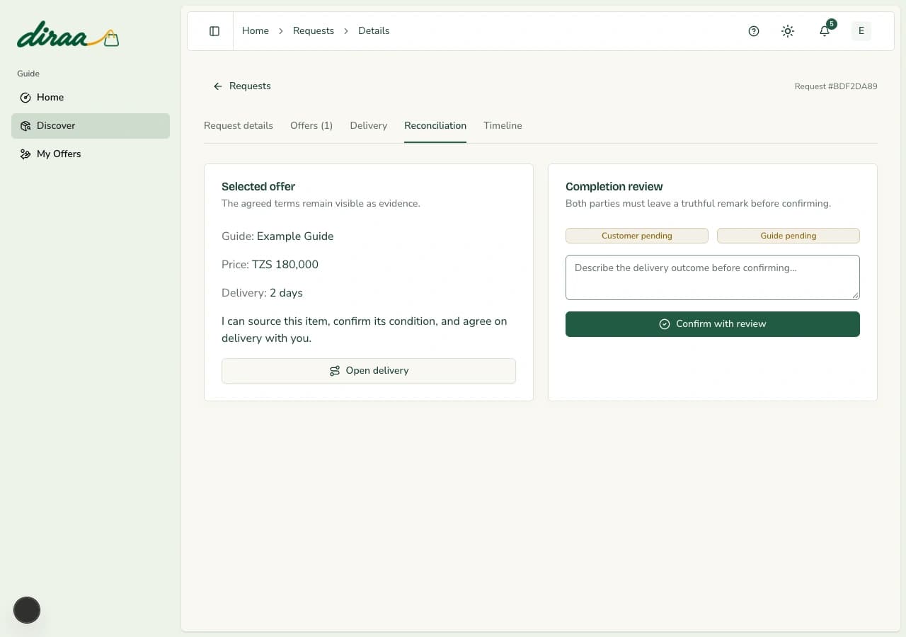Focus the delivery outcome text area
Viewport: 906px width, 637px height.
click(x=713, y=277)
